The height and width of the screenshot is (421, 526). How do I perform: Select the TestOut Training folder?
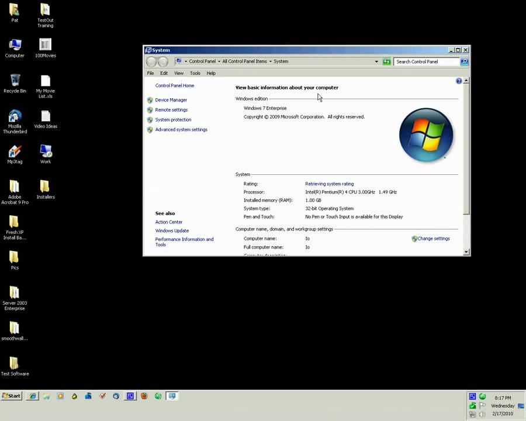click(46, 15)
